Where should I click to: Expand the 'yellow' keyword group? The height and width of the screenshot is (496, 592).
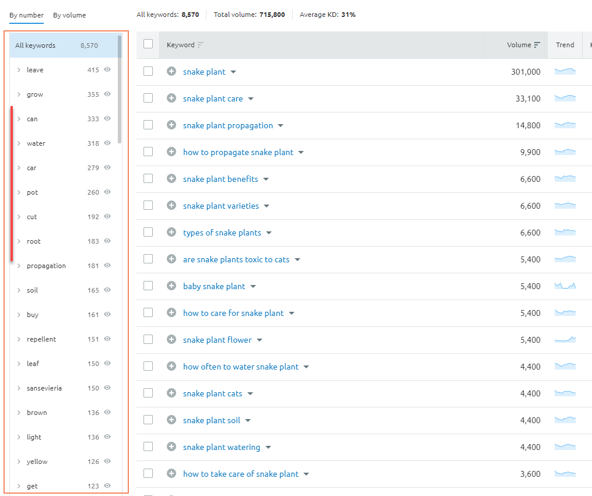coord(19,461)
